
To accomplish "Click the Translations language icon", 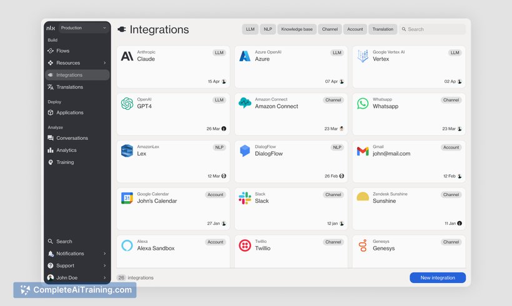I will [51, 87].
